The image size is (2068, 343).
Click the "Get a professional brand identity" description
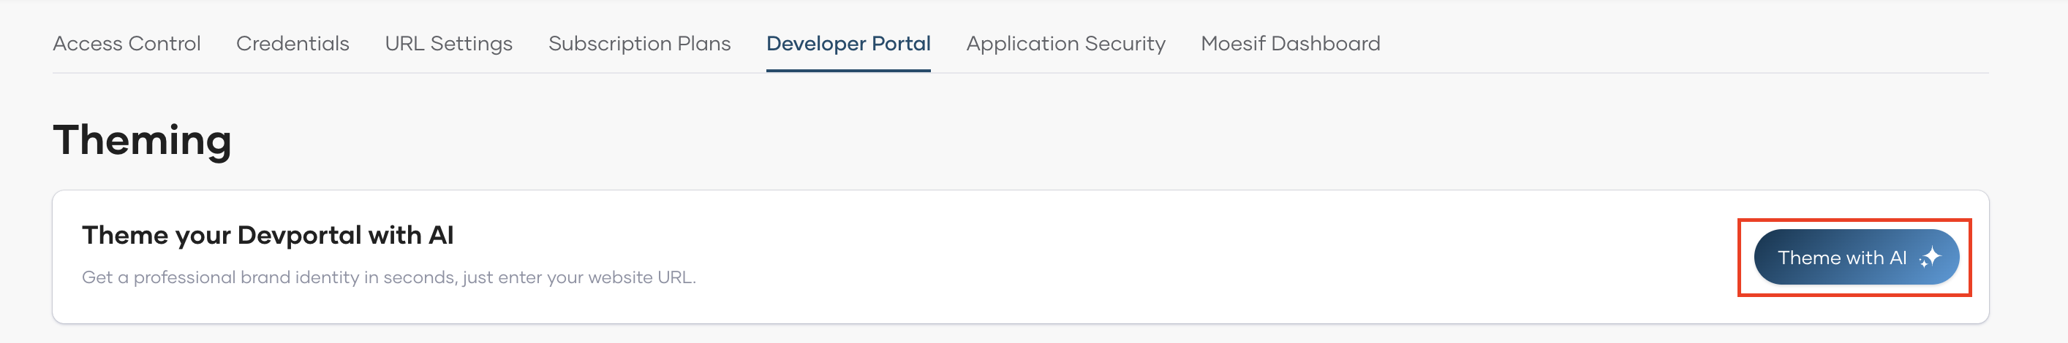coord(388,277)
